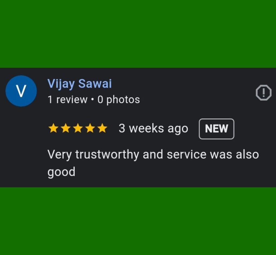This screenshot has height=255, width=276.
Task: Select the fifth yellow rating star
Action: click(x=102, y=128)
